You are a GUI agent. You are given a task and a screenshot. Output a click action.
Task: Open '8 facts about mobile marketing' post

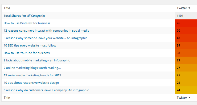click(x=37, y=60)
